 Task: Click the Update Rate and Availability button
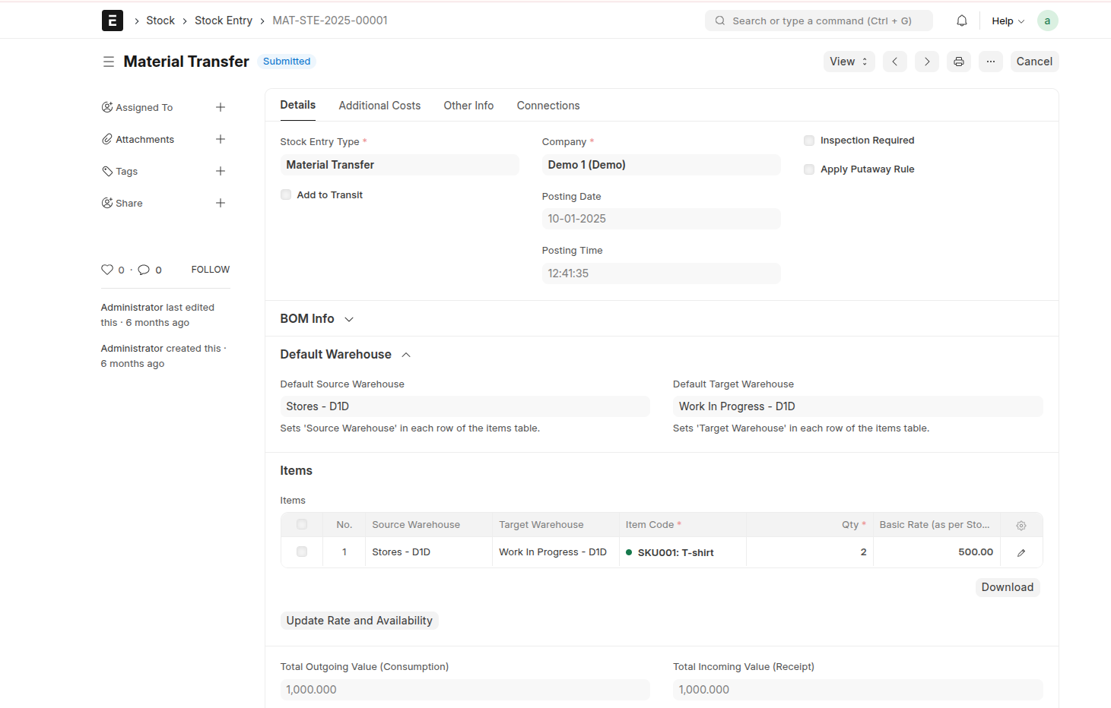pyautogui.click(x=359, y=620)
